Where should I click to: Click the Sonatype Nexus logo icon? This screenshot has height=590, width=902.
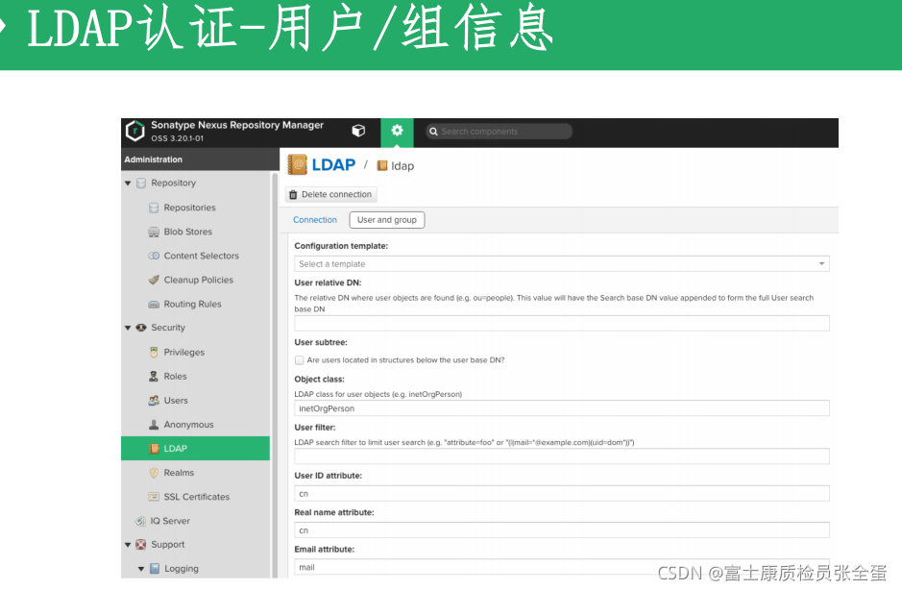134,131
